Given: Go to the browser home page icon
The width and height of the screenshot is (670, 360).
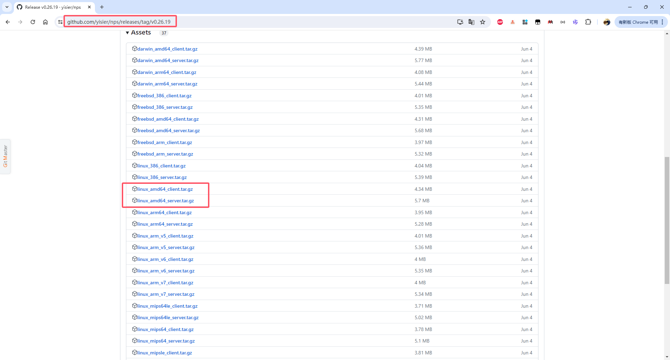Looking at the screenshot, I should coord(45,22).
